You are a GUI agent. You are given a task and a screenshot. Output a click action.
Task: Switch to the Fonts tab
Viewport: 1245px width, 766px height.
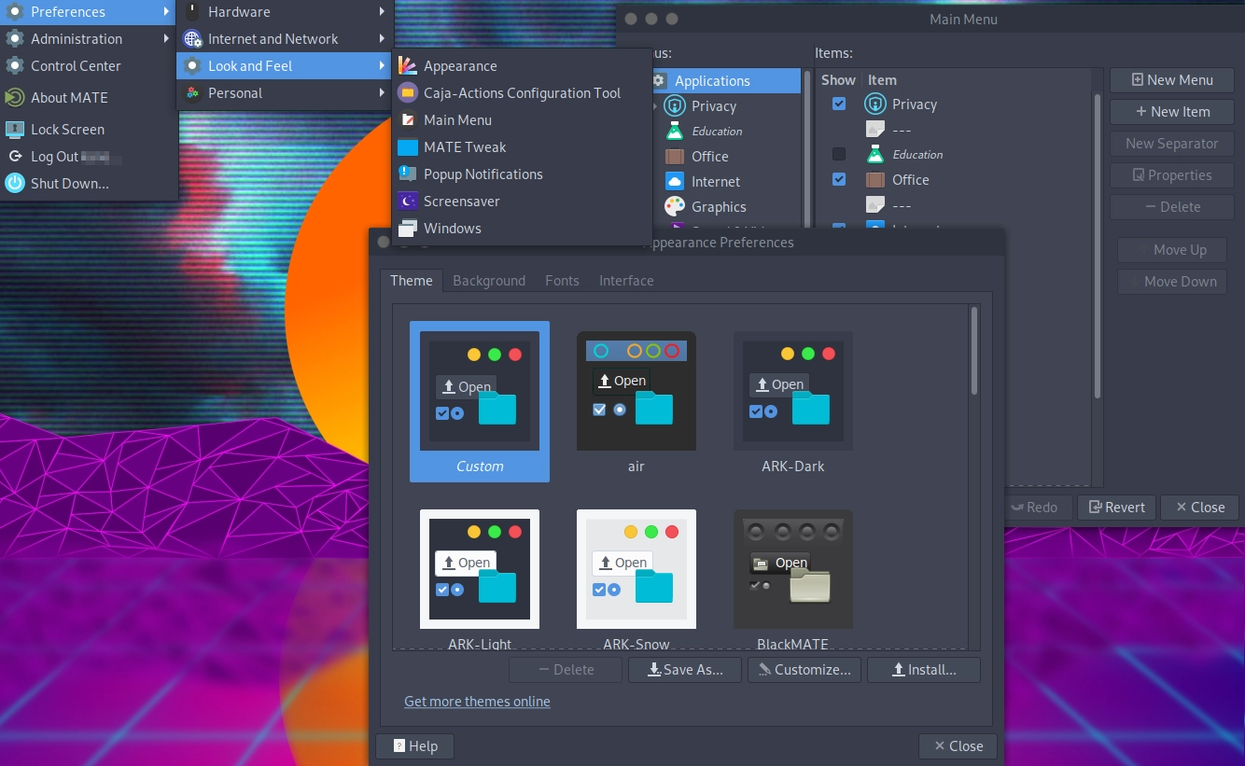pyautogui.click(x=562, y=281)
